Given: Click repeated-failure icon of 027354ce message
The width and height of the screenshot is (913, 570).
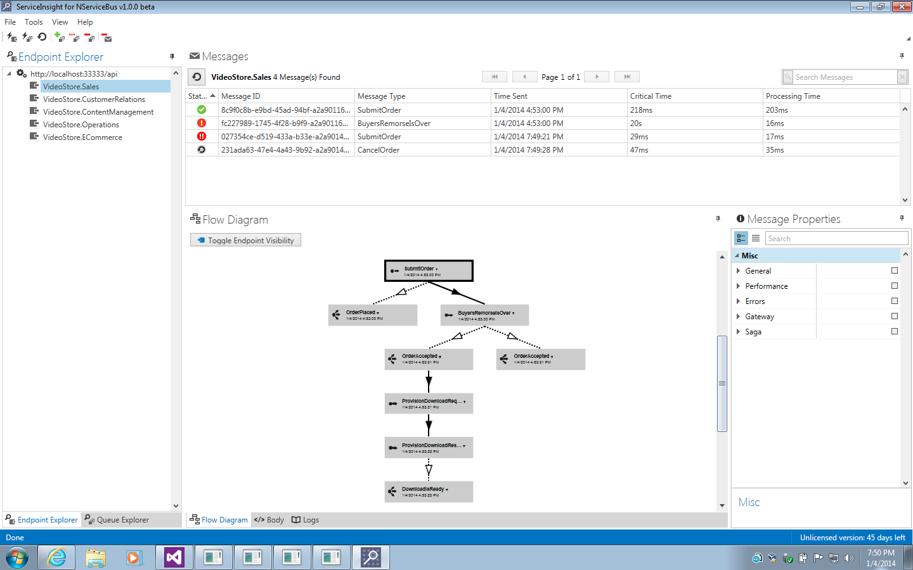Looking at the screenshot, I should tap(202, 136).
